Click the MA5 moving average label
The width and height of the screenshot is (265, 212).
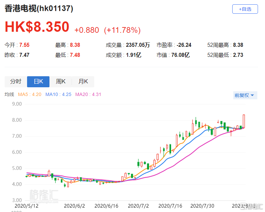click(30, 95)
